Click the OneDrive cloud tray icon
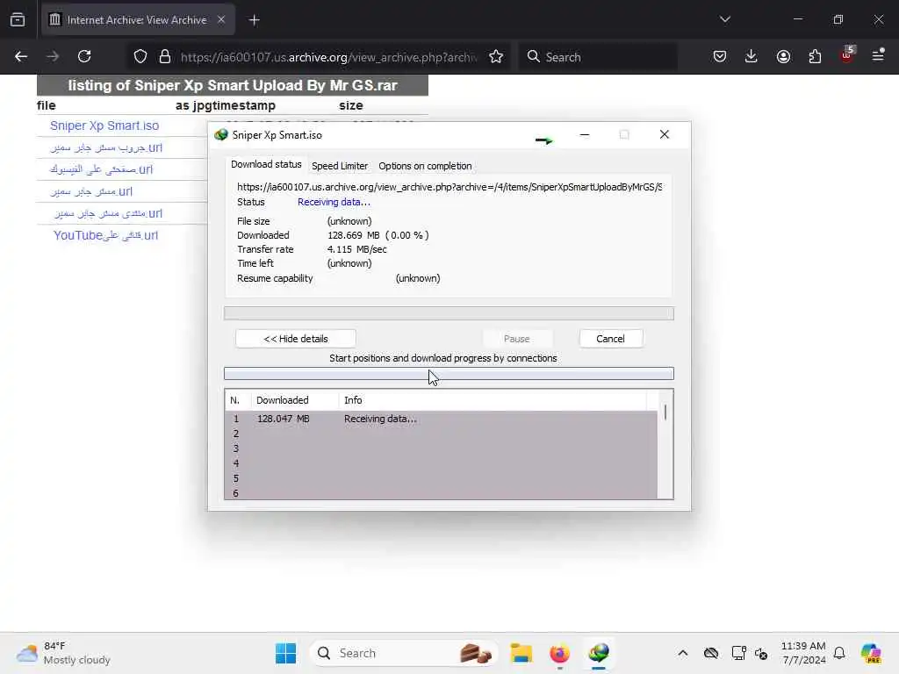This screenshot has height=674, width=899. click(x=711, y=653)
